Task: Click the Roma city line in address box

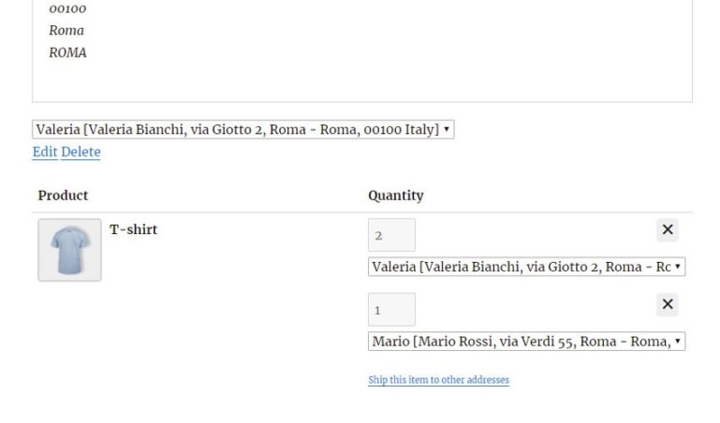Action: click(66, 31)
